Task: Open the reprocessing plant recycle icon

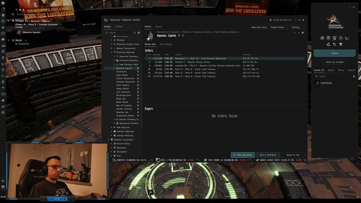Action: (328, 44)
